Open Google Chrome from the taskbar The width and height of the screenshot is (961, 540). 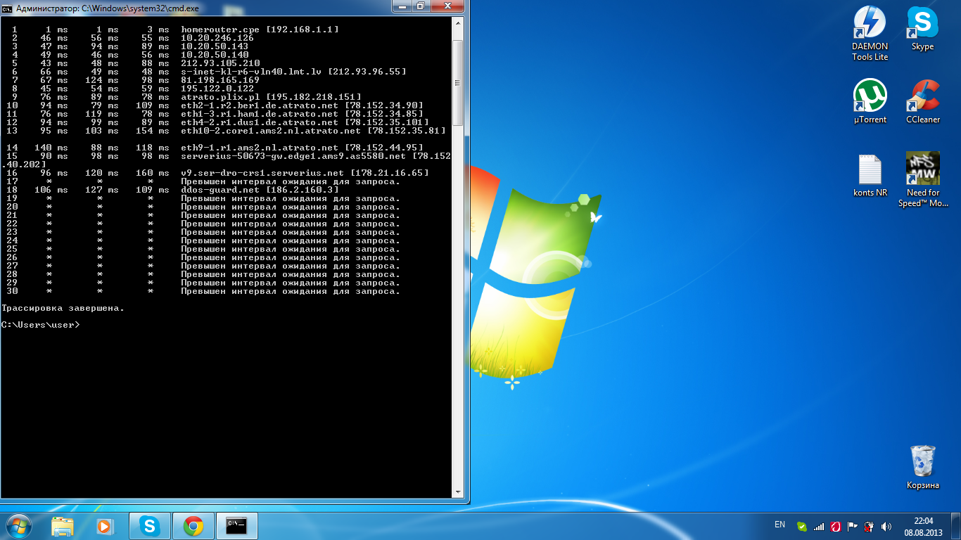[x=193, y=526]
